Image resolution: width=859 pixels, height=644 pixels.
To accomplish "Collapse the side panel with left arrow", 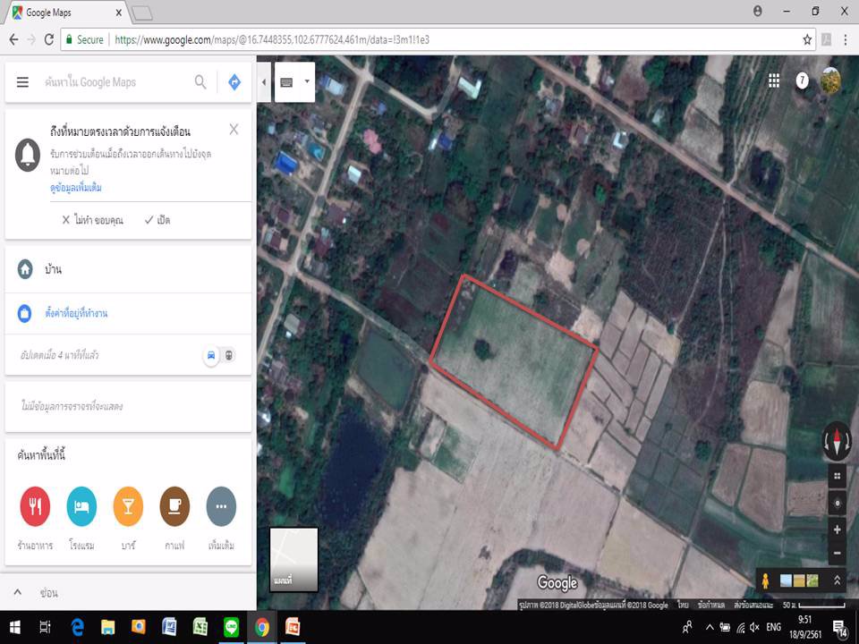I will 264,82.
